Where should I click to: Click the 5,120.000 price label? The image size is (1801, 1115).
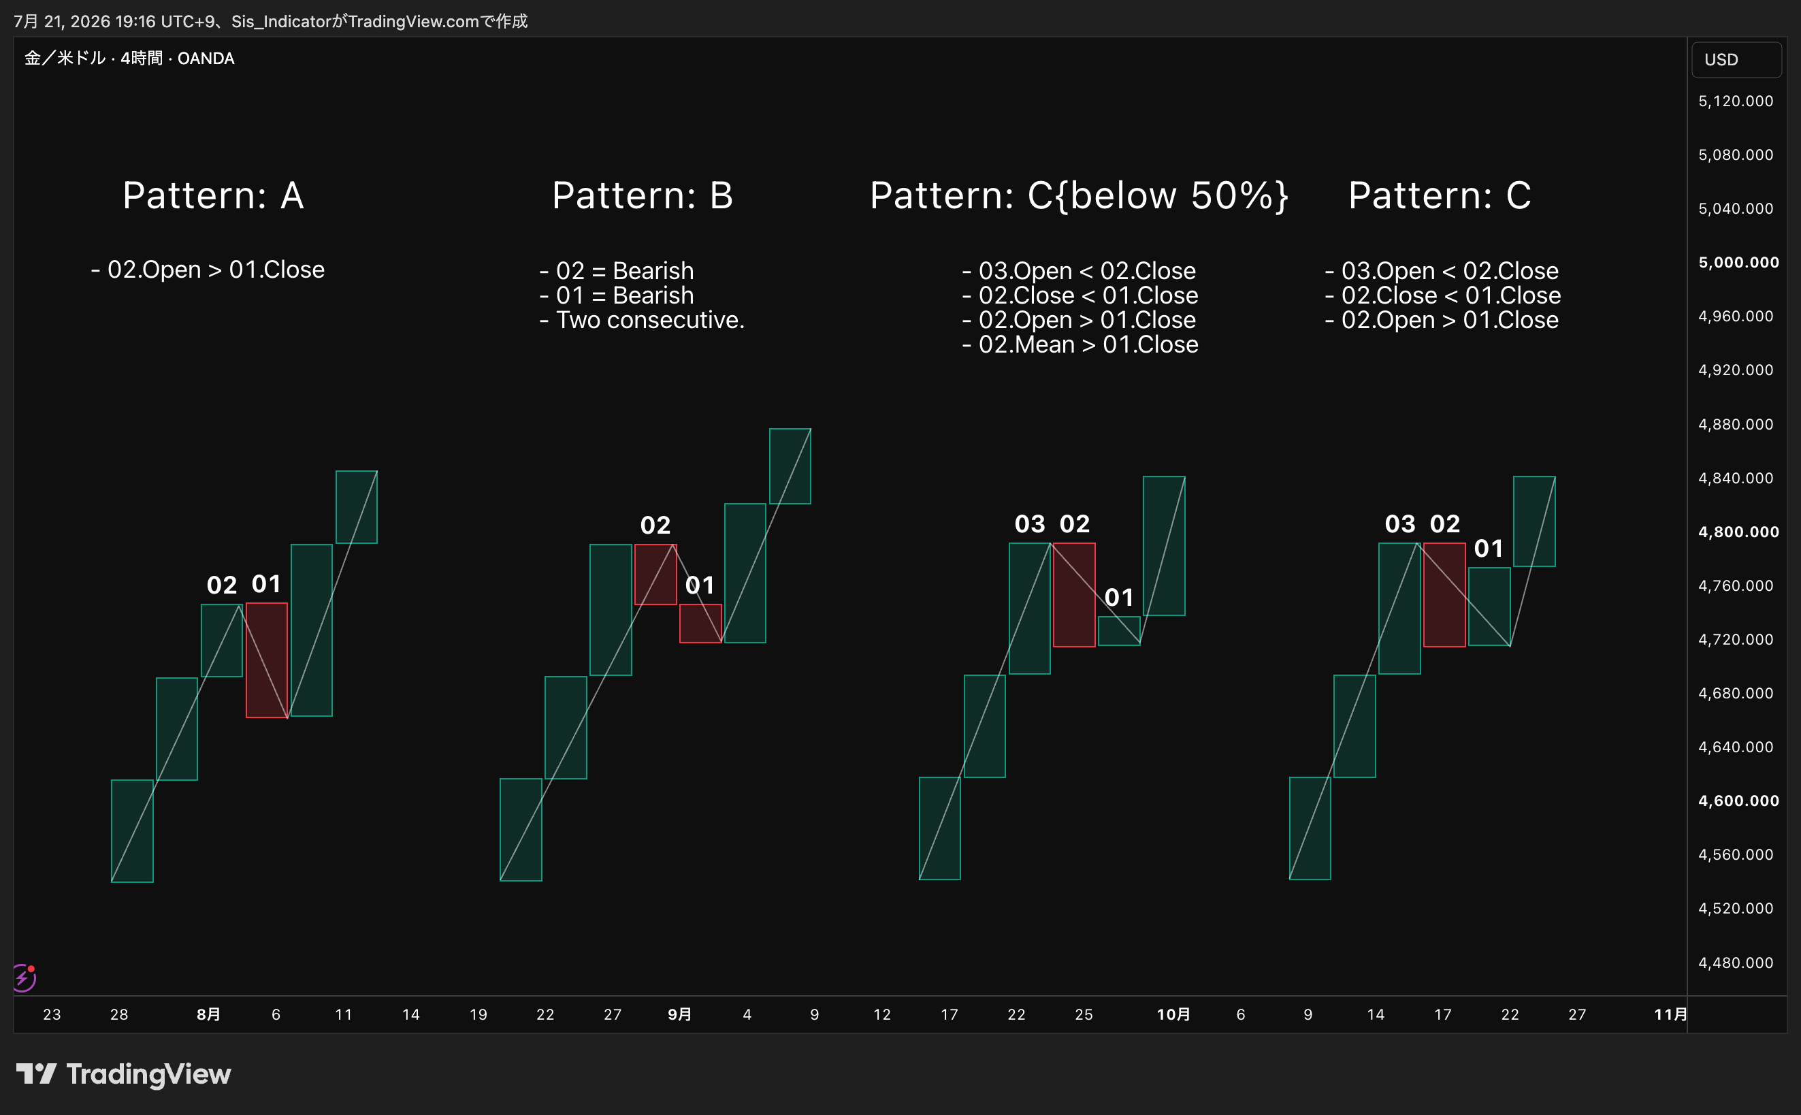click(1736, 101)
